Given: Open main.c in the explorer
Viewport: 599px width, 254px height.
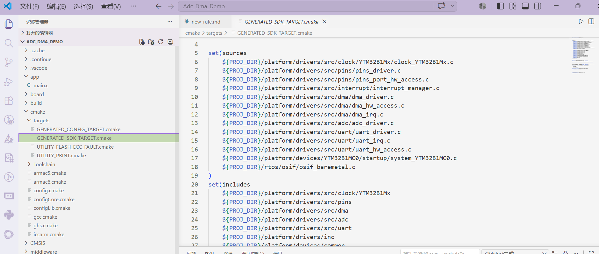Looking at the screenshot, I should pyautogui.click(x=41, y=86).
